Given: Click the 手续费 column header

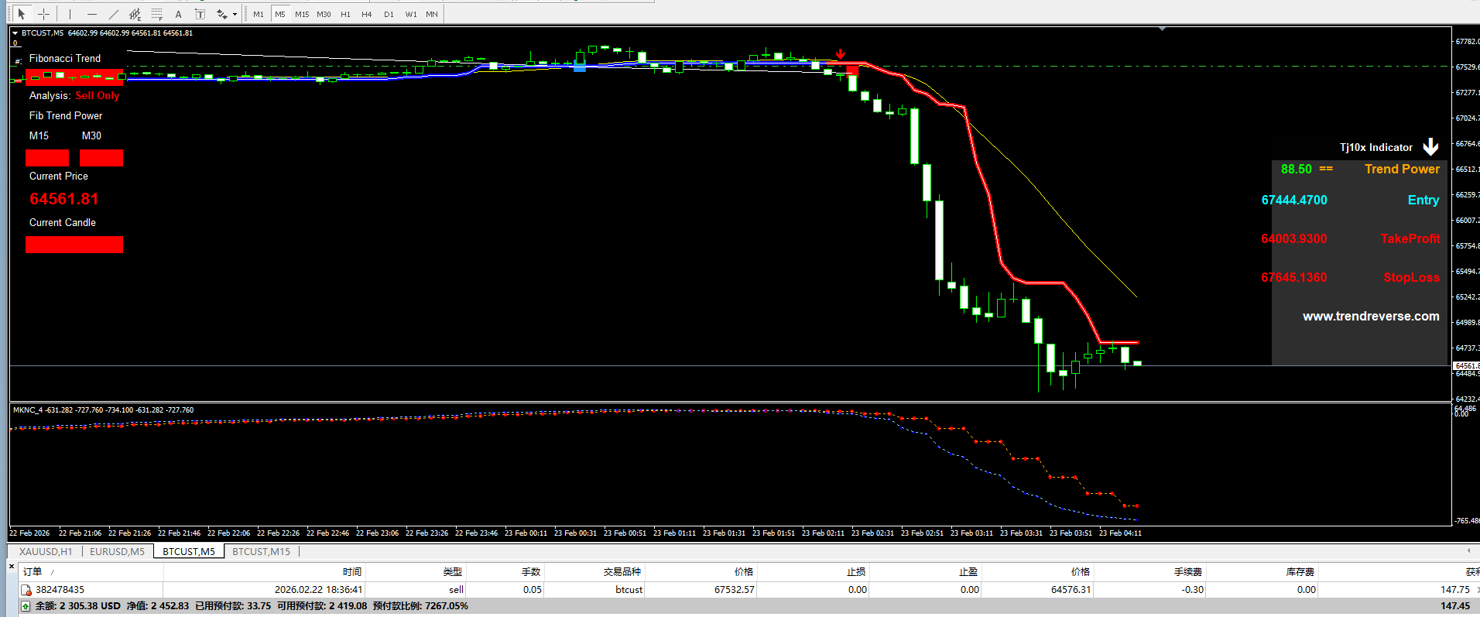Looking at the screenshot, I should coord(1149,571).
